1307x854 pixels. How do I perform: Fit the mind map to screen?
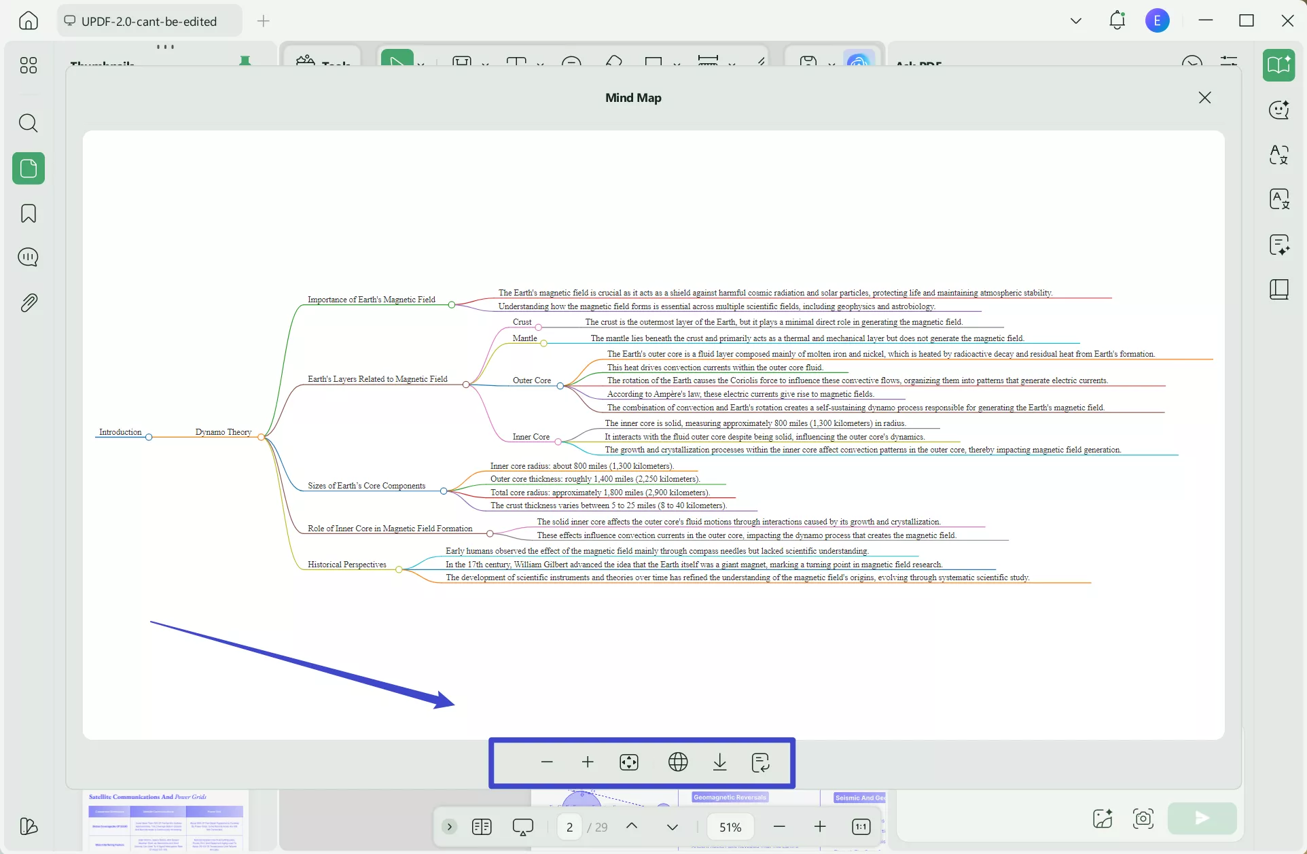(x=628, y=762)
